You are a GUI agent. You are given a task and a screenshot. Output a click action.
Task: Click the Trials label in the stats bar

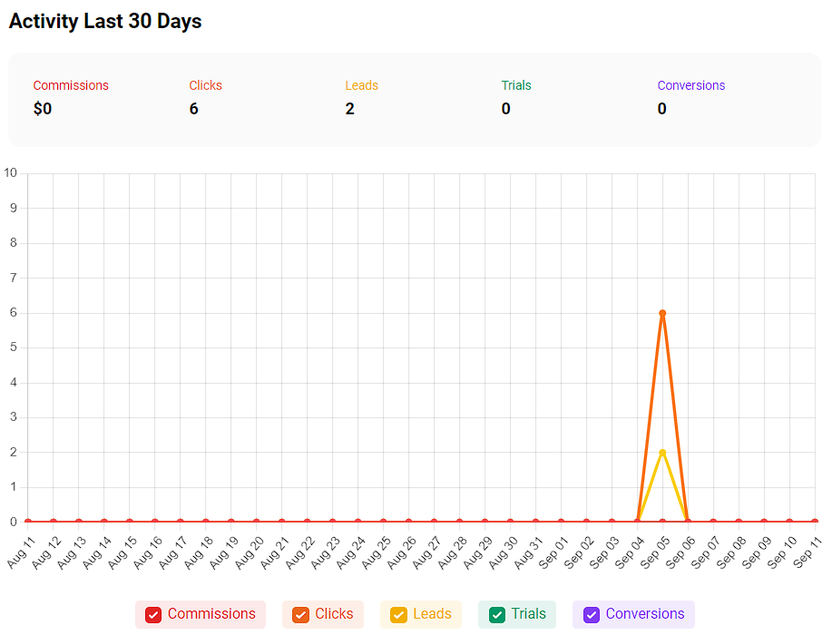pos(516,85)
